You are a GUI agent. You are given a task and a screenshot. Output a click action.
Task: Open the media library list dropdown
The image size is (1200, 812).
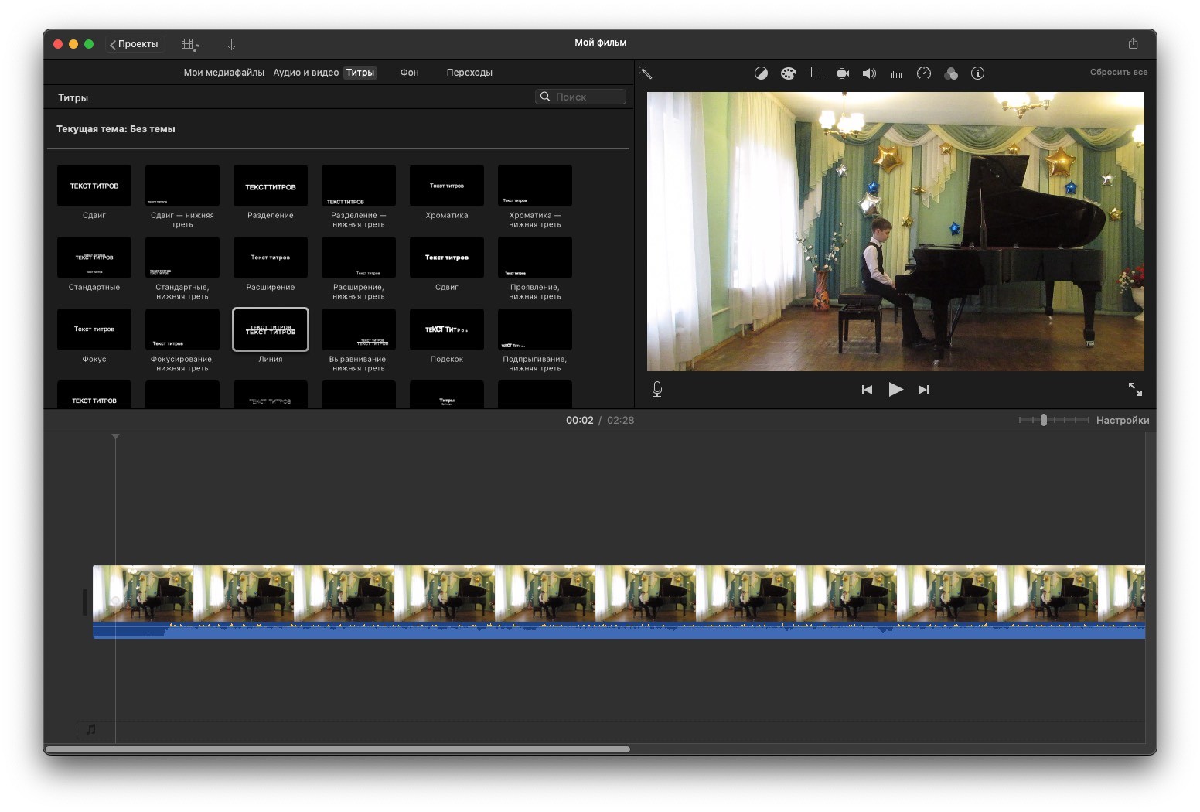190,45
